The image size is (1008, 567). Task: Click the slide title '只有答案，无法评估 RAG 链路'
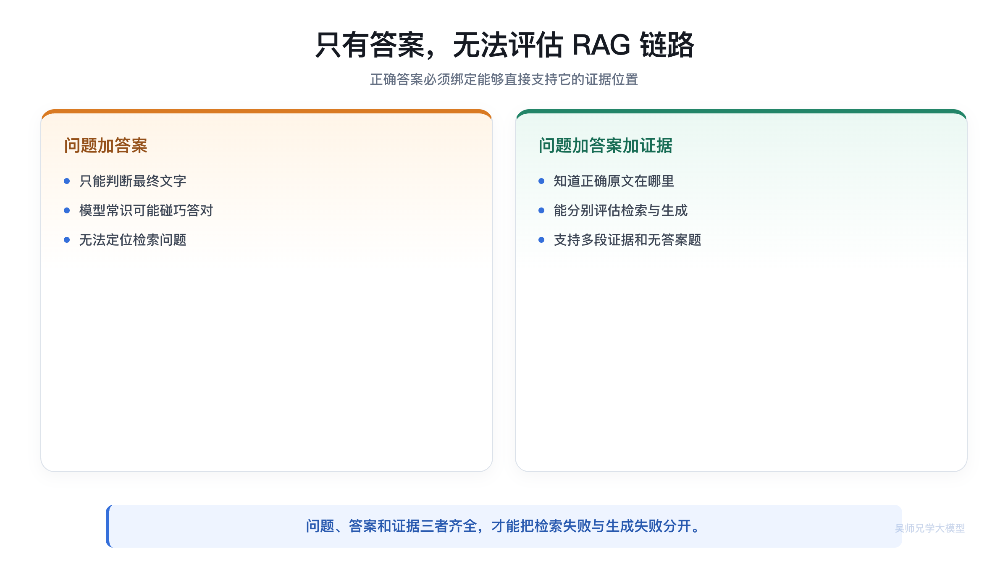[x=504, y=45]
